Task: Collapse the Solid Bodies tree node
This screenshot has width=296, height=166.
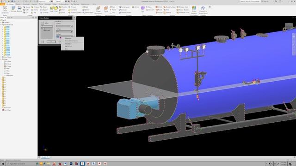Action: pos(1,24)
